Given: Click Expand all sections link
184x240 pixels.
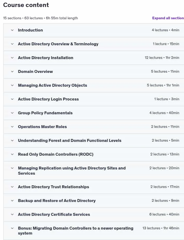Looking at the screenshot, I should 168,18.
